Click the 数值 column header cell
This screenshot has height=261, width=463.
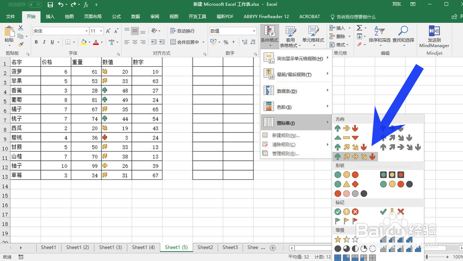[x=116, y=62]
